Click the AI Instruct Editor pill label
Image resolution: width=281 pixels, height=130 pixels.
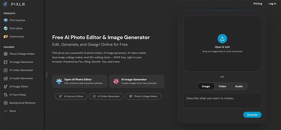(x=73, y=96)
